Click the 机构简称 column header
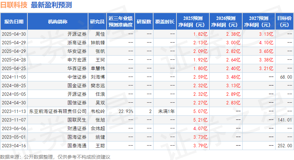The height and width of the screenshot is (160, 294). pos(58,22)
